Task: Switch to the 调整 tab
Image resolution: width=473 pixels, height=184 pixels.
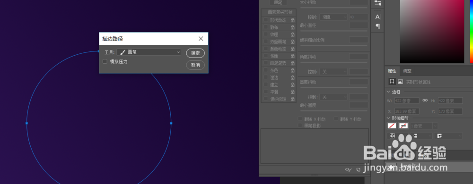Action: (x=407, y=71)
